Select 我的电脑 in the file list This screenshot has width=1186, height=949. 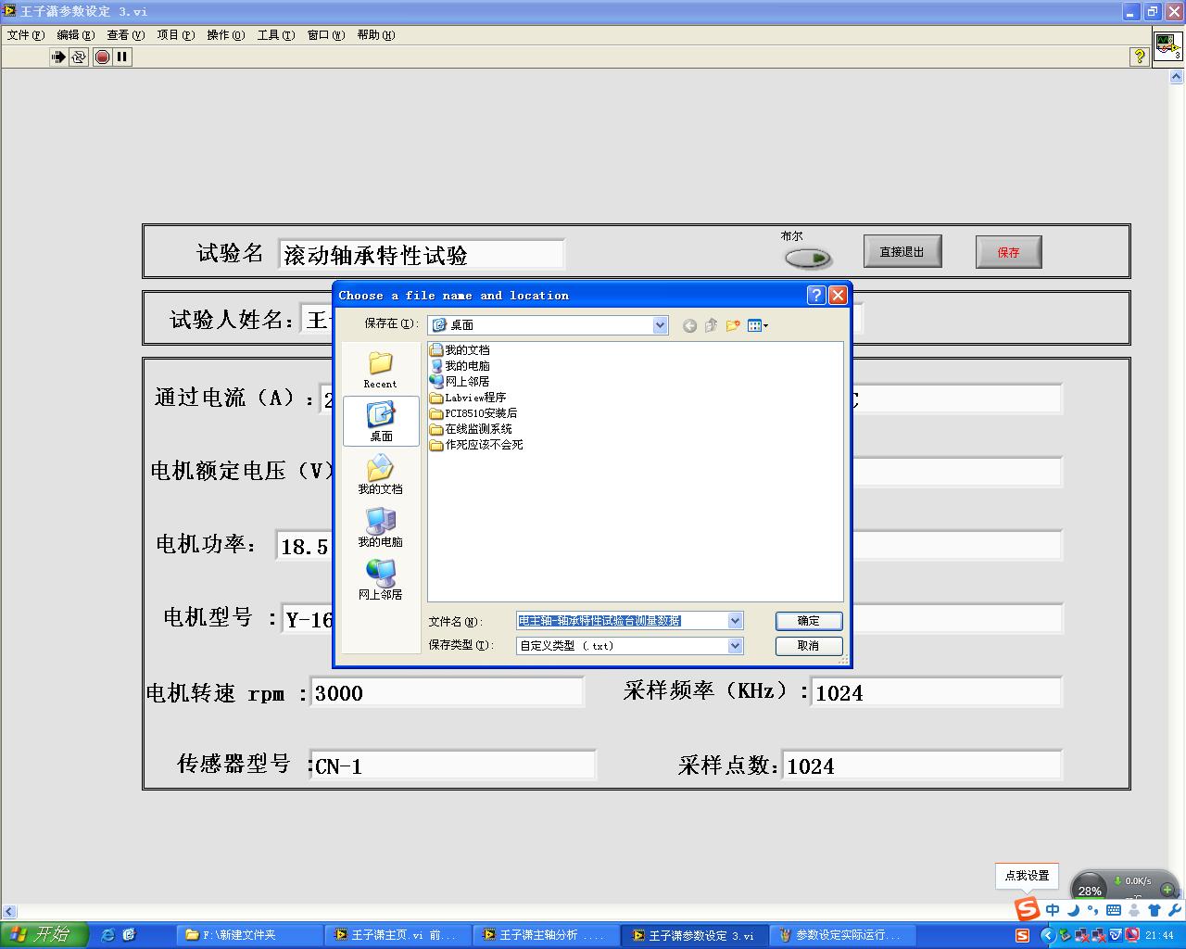pyautogui.click(x=460, y=366)
